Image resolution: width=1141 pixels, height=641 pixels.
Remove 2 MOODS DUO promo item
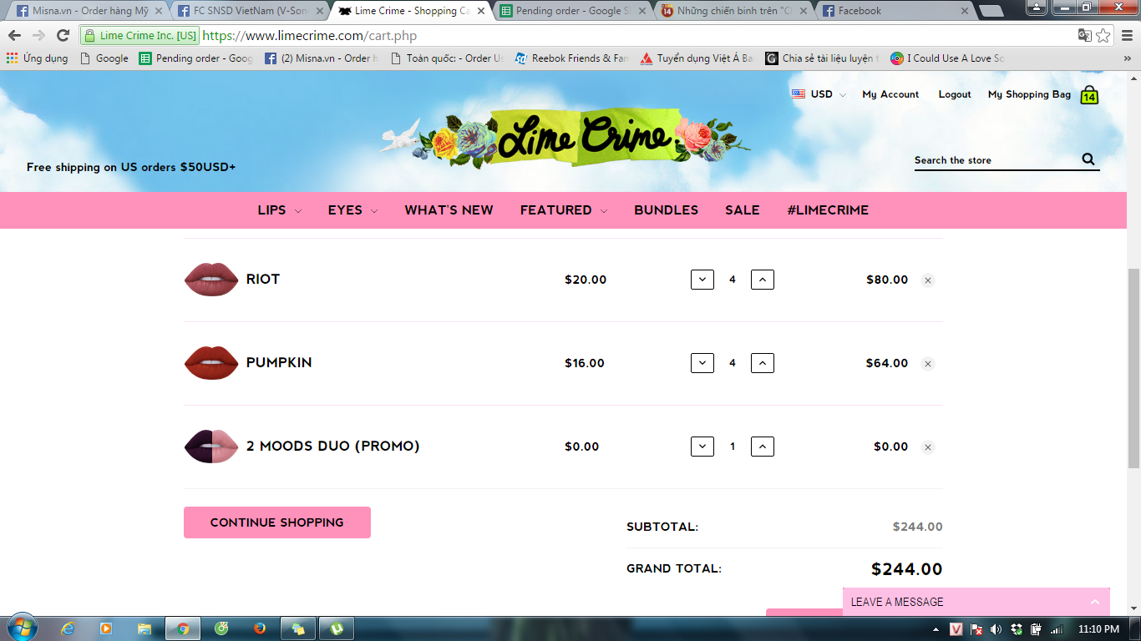click(x=927, y=447)
